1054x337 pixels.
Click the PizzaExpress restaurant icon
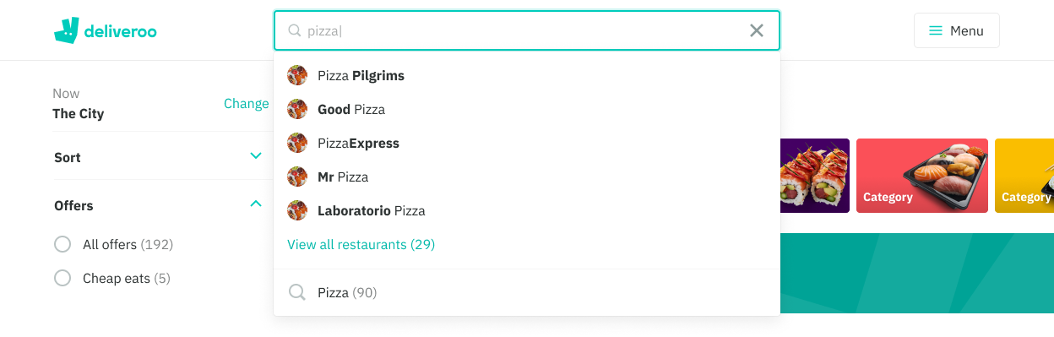tap(297, 143)
